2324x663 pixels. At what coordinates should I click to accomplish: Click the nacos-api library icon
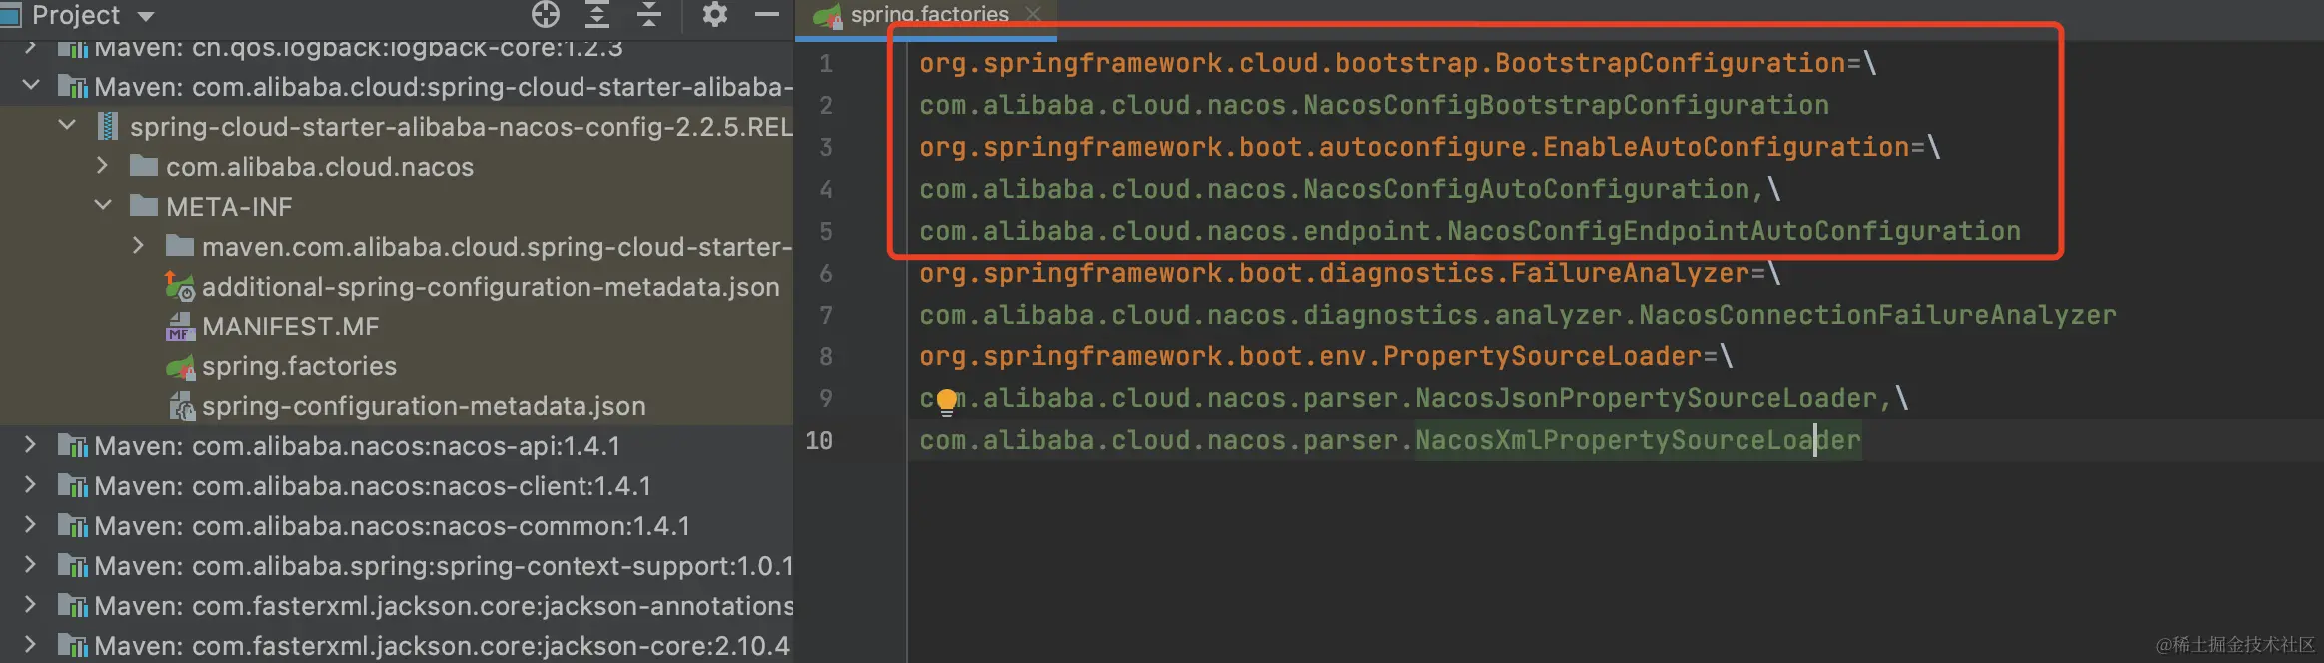pyautogui.click(x=73, y=445)
